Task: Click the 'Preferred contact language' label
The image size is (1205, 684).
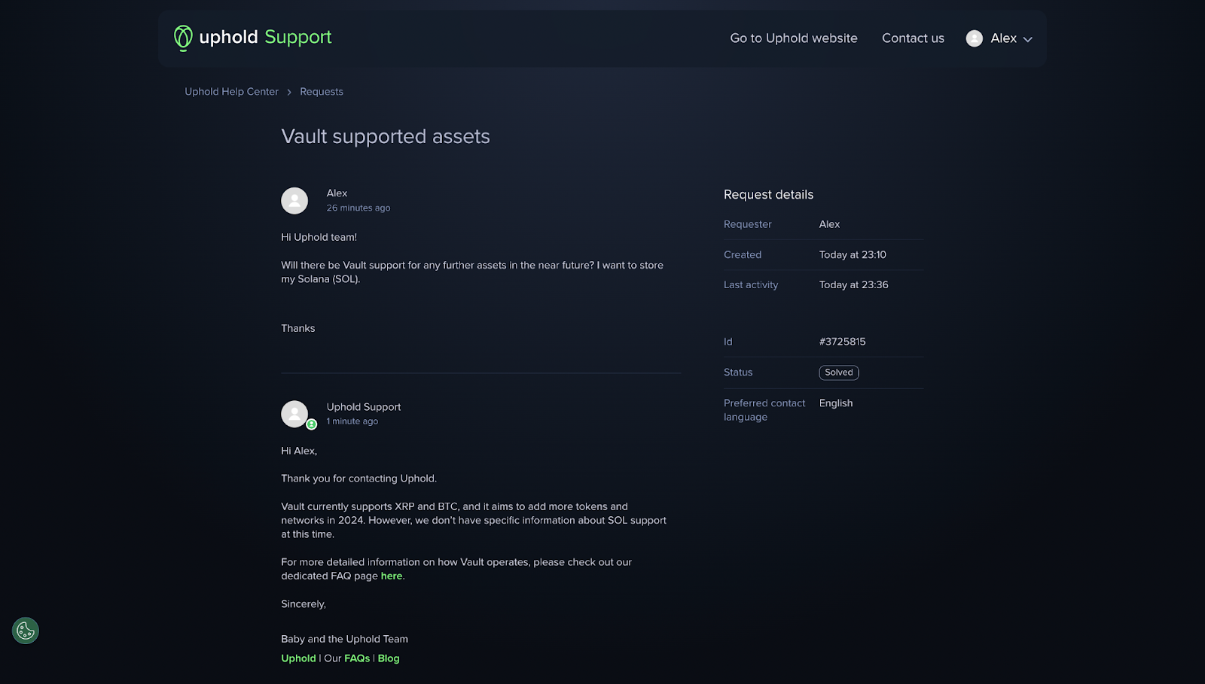Action: [764, 410]
